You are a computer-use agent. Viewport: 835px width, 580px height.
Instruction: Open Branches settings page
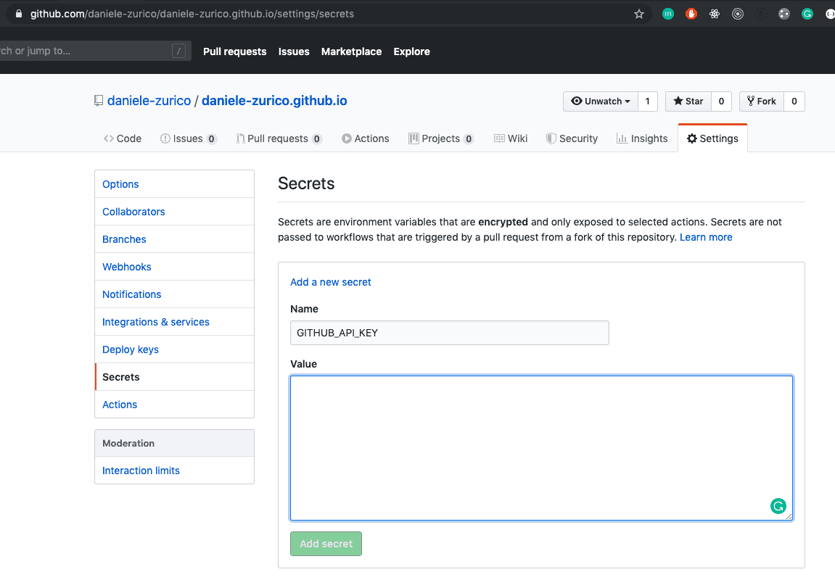174,239
